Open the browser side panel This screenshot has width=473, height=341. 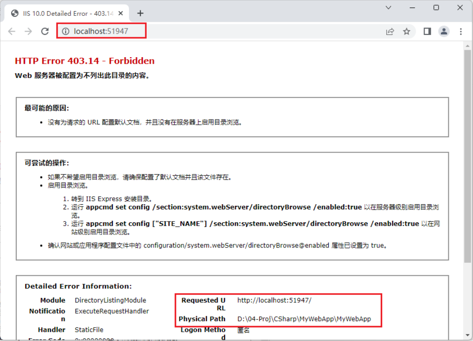[x=427, y=31]
